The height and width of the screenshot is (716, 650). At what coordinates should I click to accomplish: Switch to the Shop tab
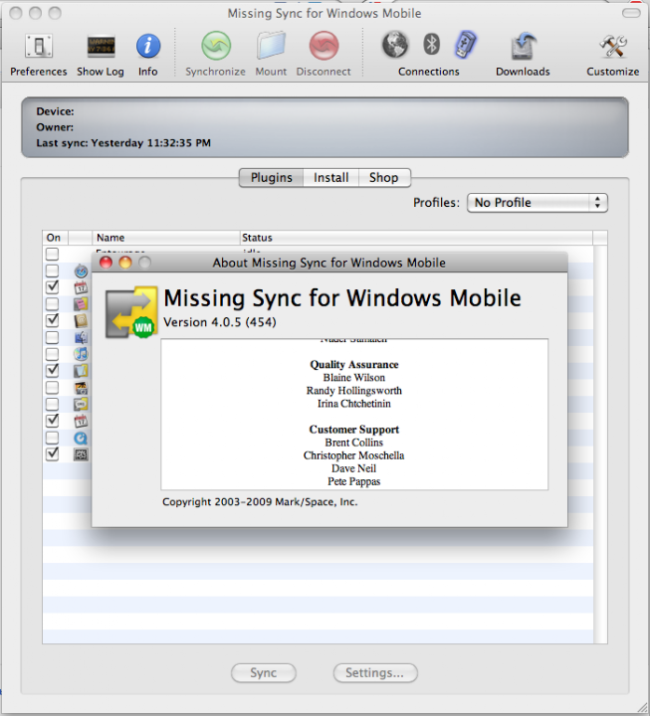click(x=384, y=178)
